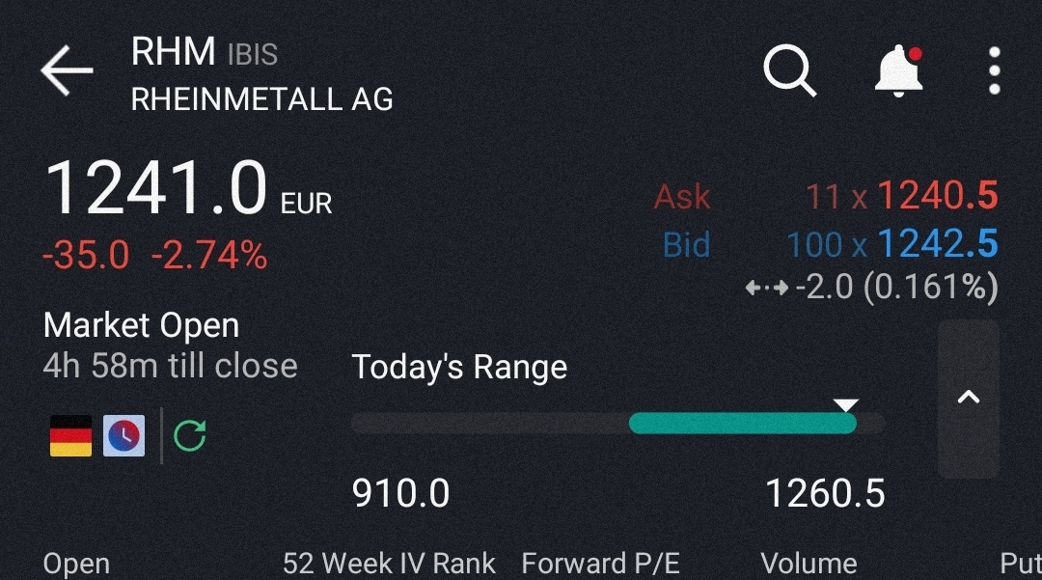Tap the RHEINMETALL AG company name
The image size is (1042, 580).
click(x=261, y=98)
